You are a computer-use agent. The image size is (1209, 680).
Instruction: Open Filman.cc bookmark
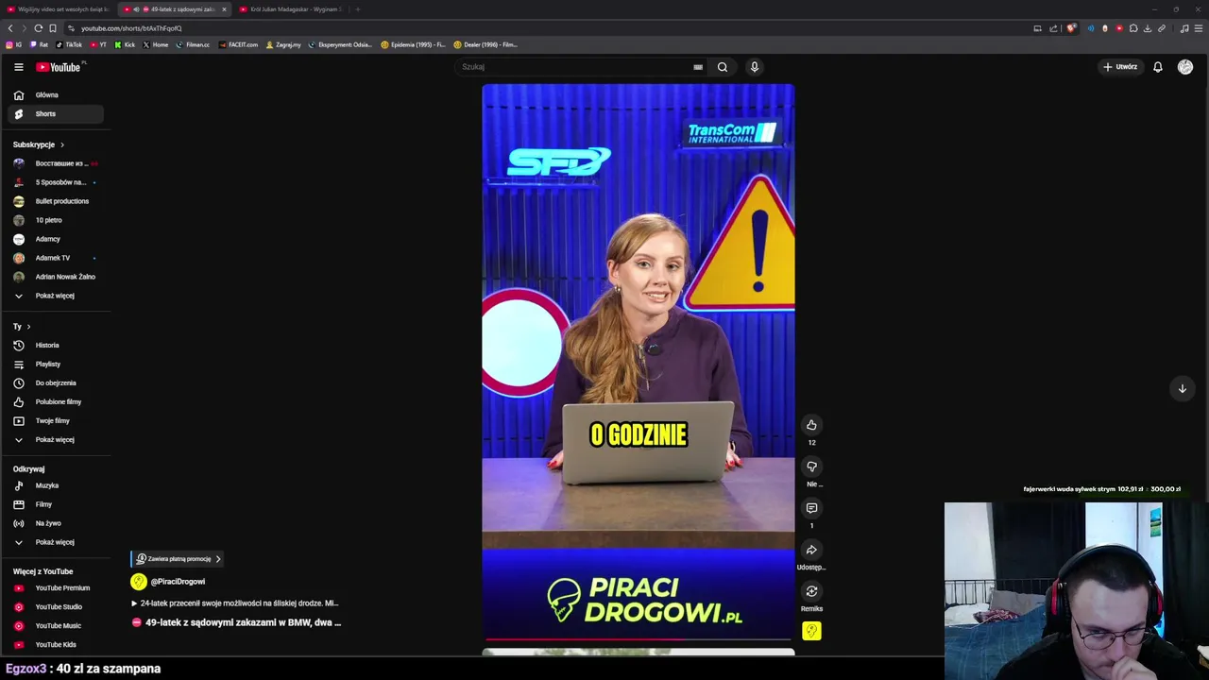pyautogui.click(x=193, y=44)
